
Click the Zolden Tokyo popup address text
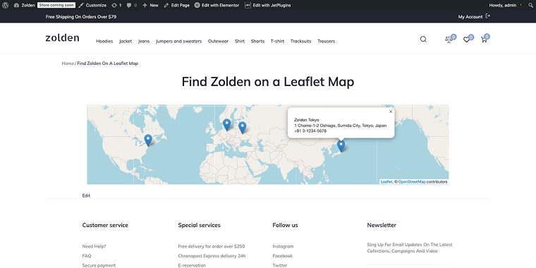tap(341, 126)
